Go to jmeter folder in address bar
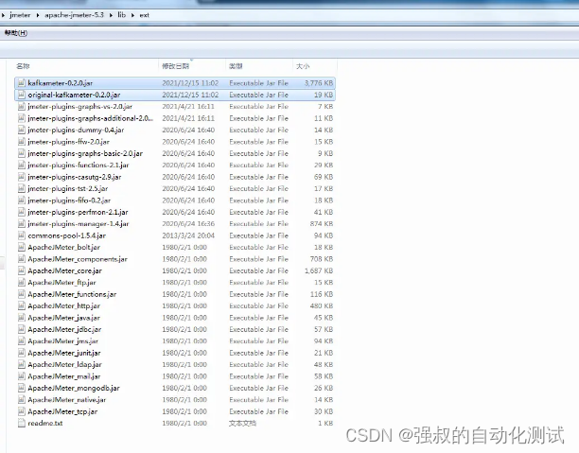The image size is (579, 453). (20, 15)
